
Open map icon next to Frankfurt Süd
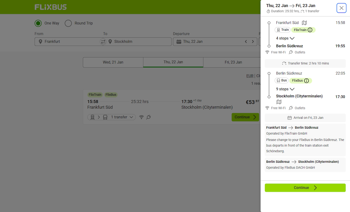pos(304,23)
